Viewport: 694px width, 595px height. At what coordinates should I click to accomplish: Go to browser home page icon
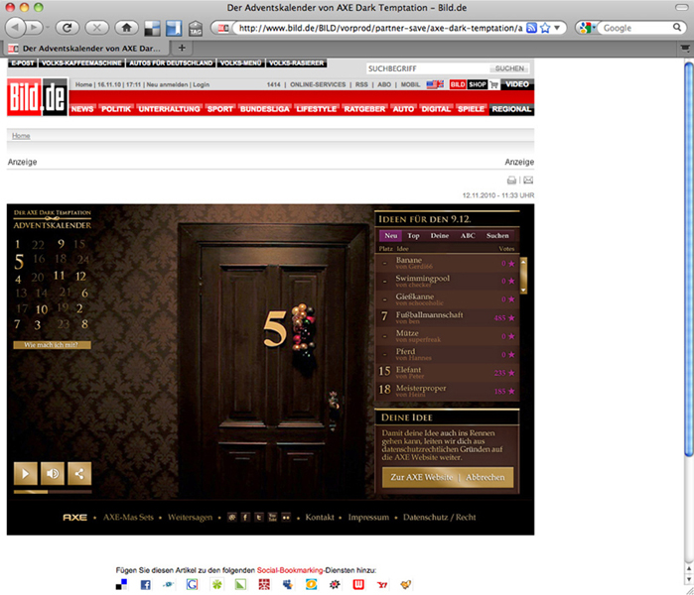(126, 28)
